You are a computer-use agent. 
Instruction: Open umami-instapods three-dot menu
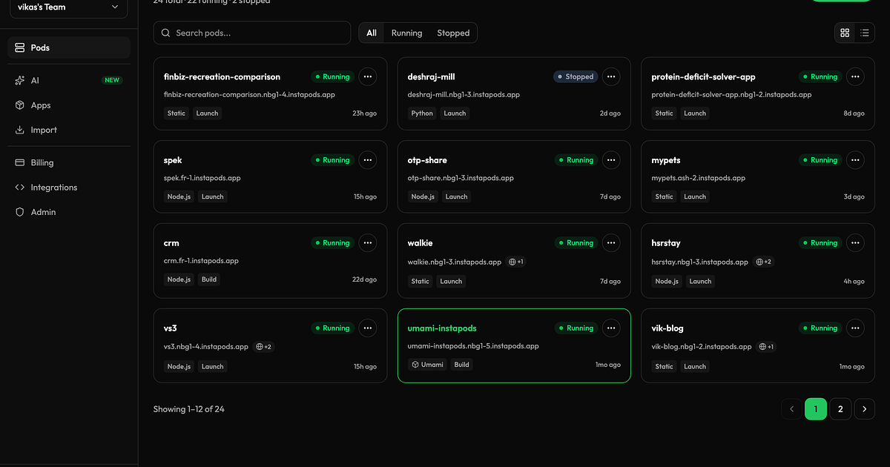point(611,328)
